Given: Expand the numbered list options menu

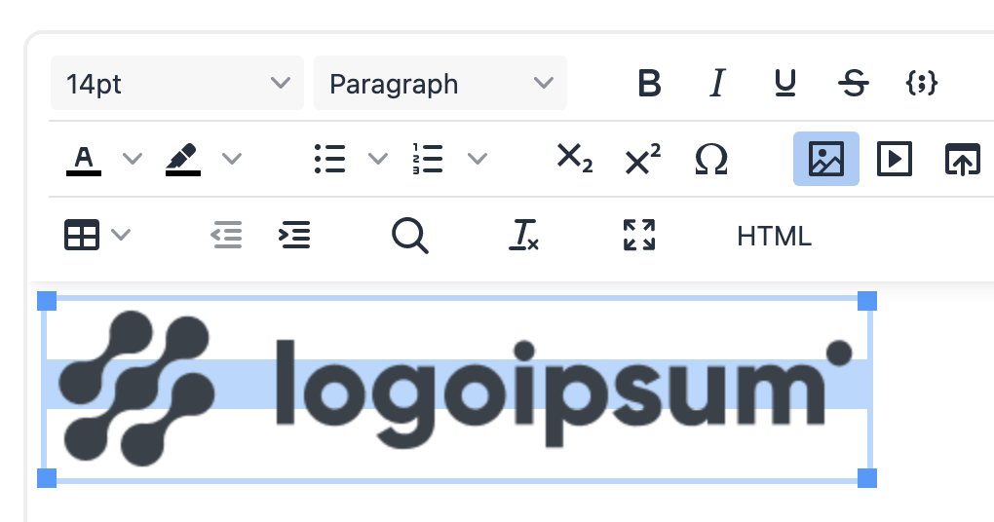Looking at the screenshot, I should point(477,159).
